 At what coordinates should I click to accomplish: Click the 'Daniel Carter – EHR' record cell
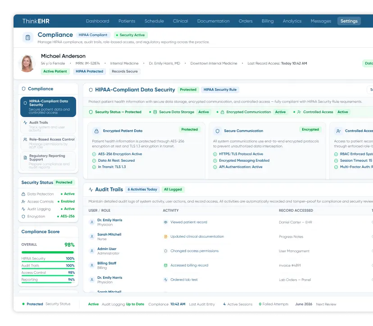point(295,222)
